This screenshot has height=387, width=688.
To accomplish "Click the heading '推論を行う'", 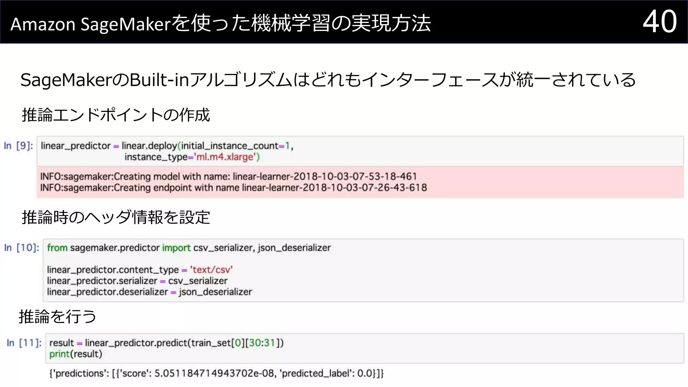I will pyautogui.click(x=57, y=316).
